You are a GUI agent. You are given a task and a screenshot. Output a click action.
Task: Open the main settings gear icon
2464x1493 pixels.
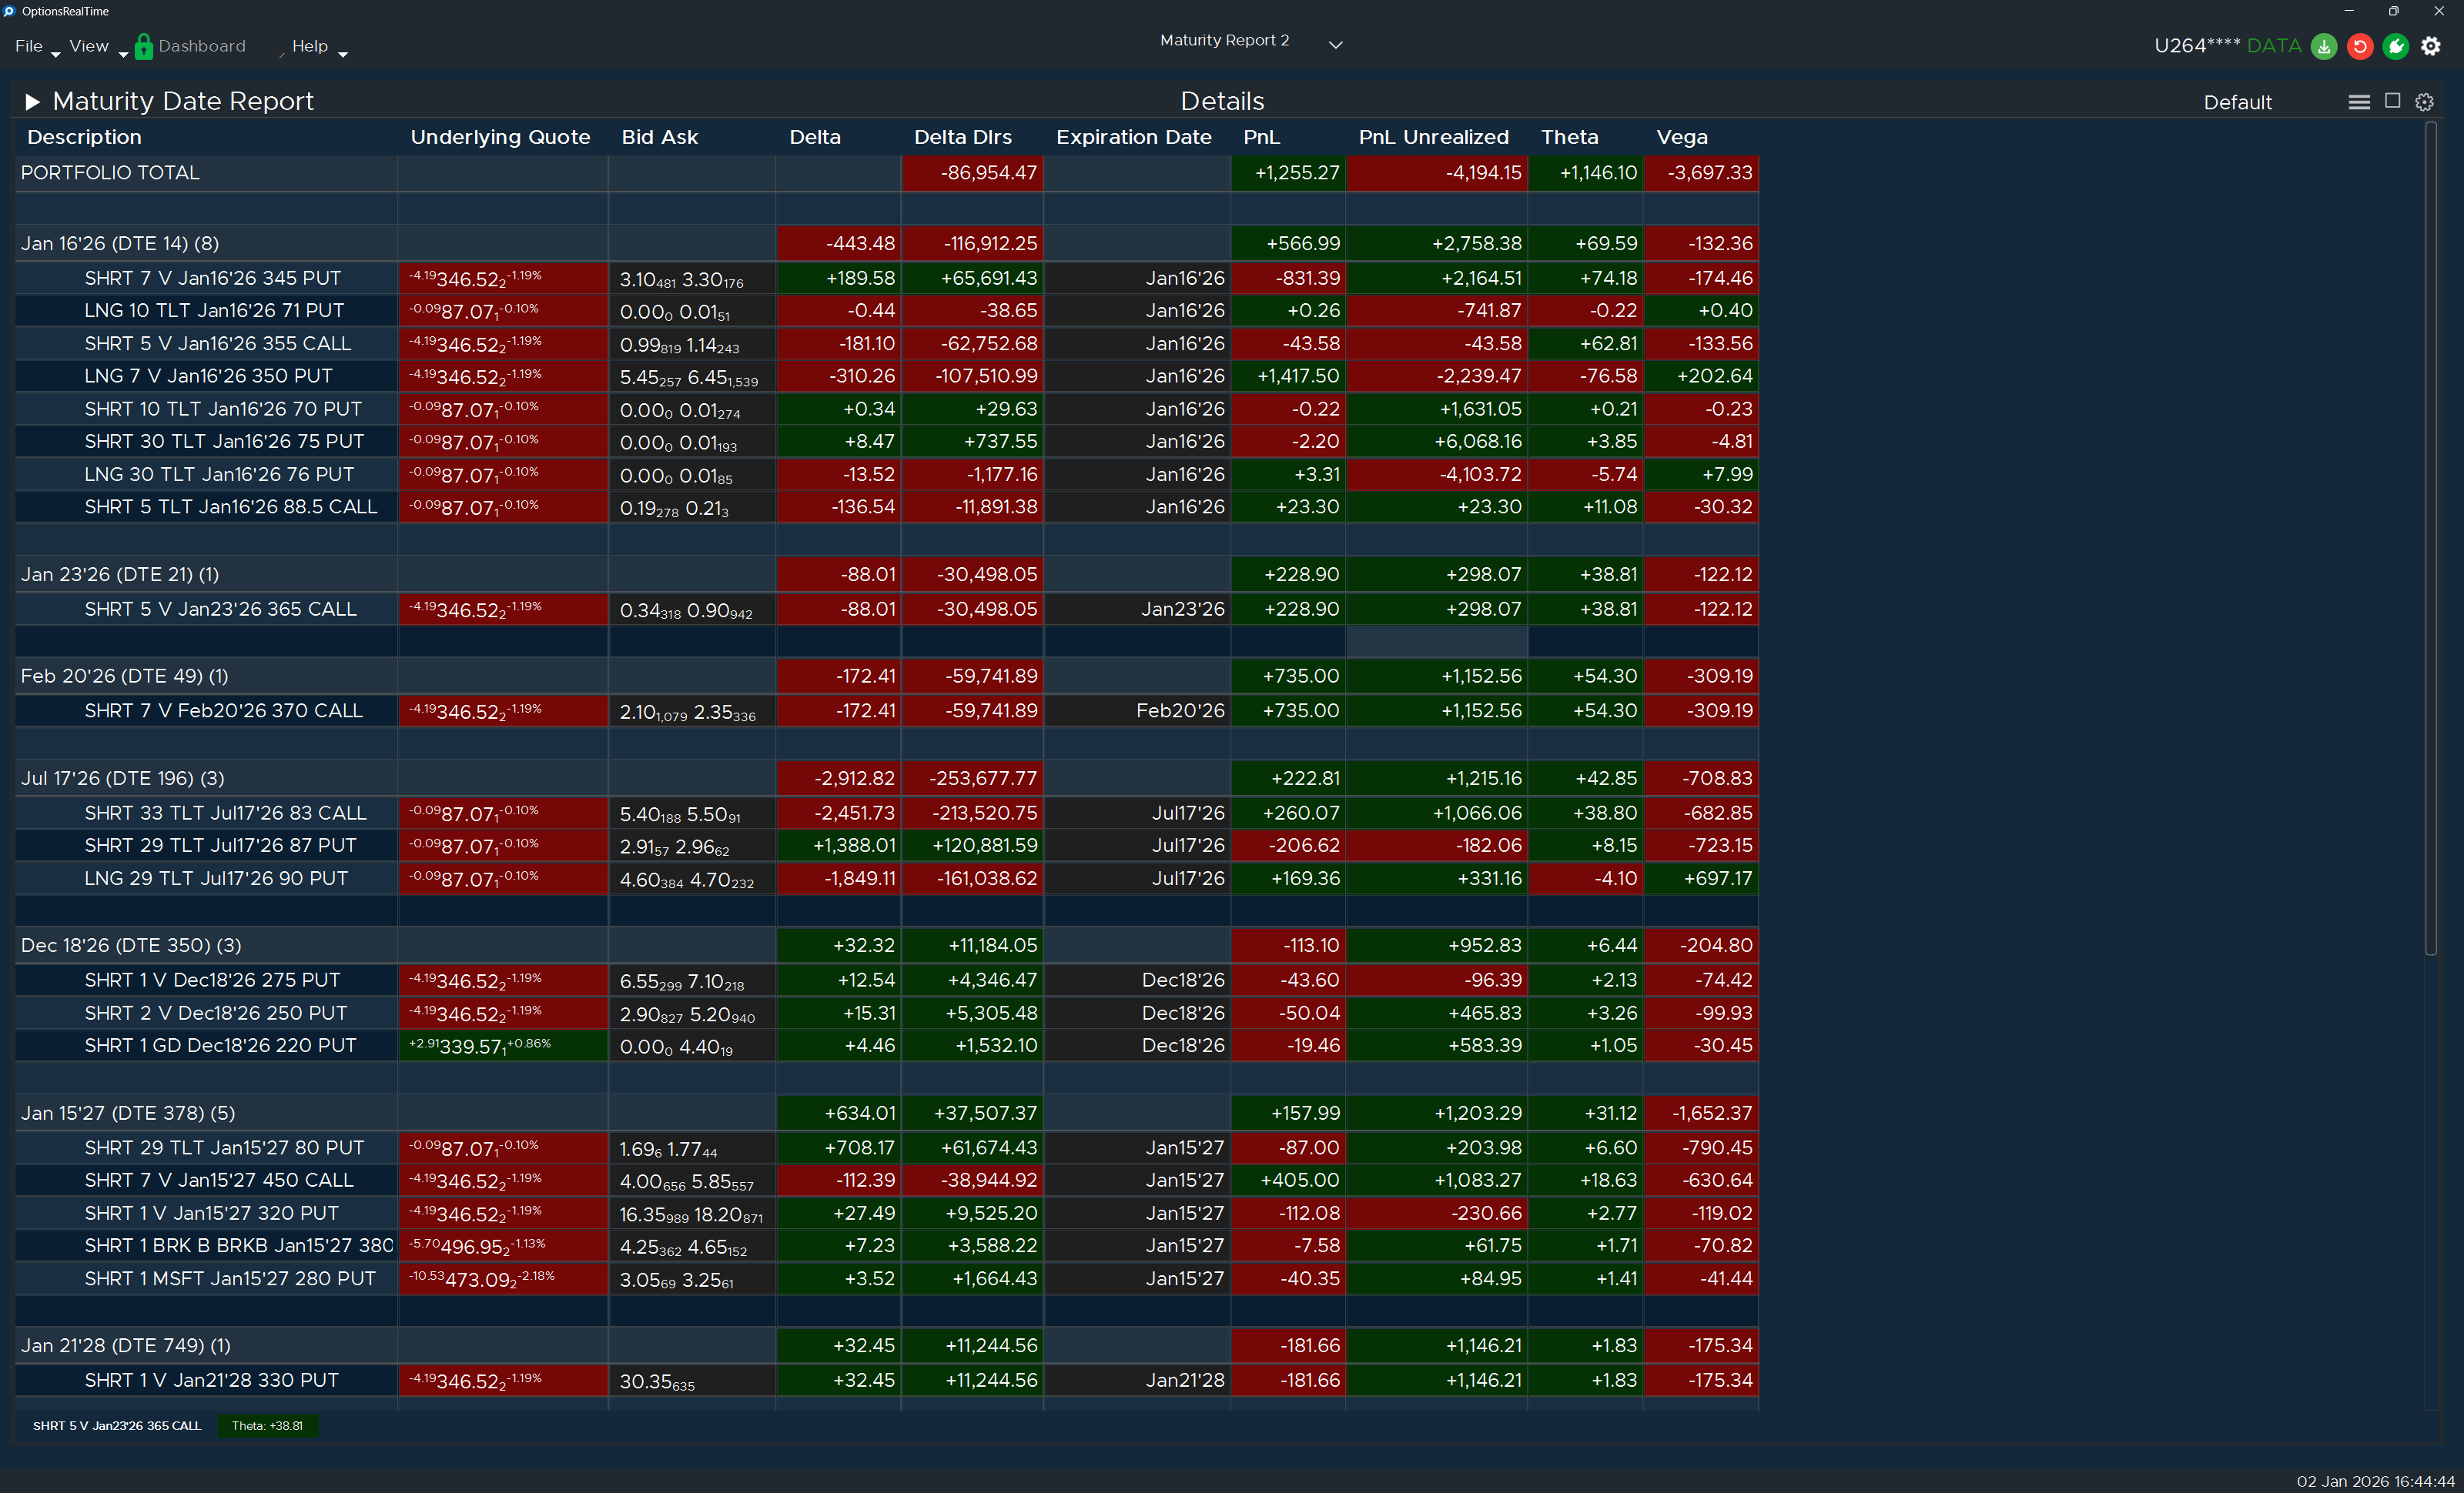2432,46
